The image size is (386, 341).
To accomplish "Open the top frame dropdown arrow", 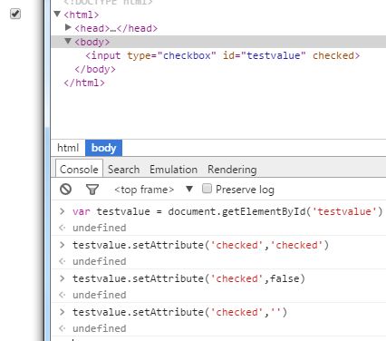I will click(189, 190).
